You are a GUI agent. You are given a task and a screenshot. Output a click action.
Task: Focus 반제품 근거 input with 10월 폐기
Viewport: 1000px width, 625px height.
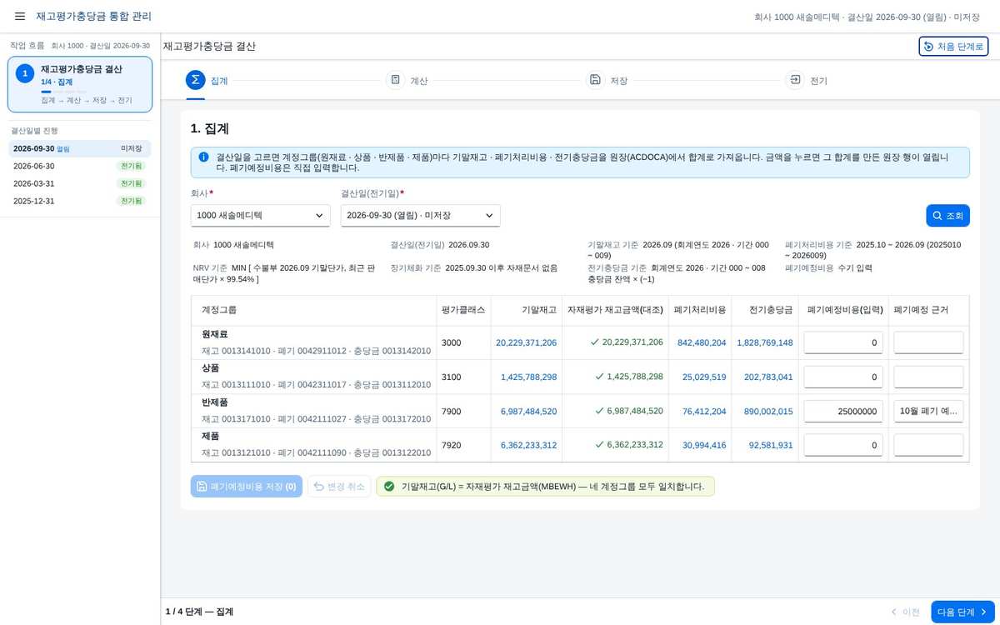tap(928, 411)
